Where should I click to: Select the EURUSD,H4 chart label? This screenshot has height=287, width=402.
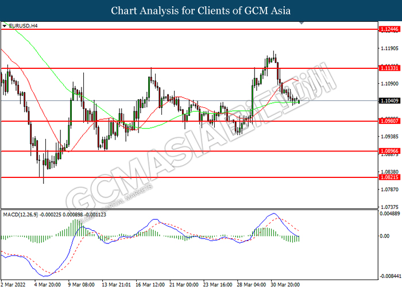[x=23, y=26]
